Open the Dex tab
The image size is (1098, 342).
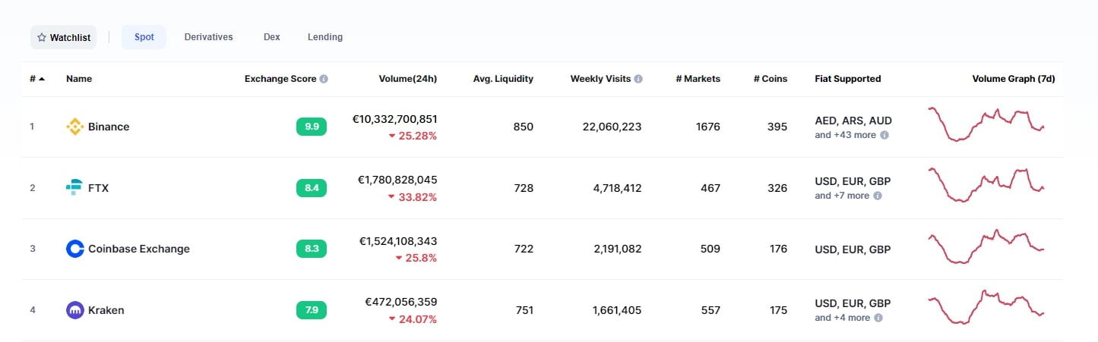point(271,37)
